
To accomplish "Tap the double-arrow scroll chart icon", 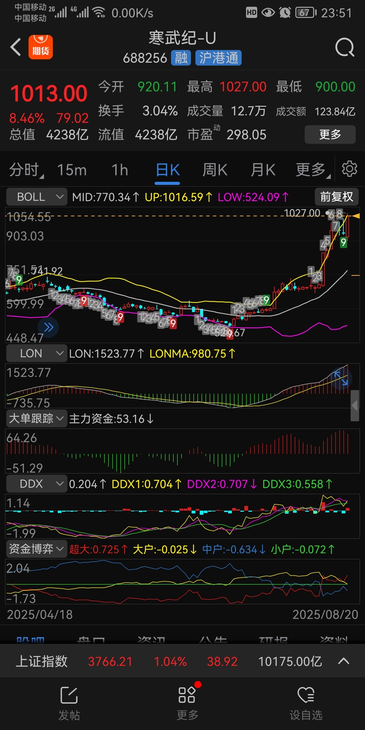I will click(x=49, y=327).
